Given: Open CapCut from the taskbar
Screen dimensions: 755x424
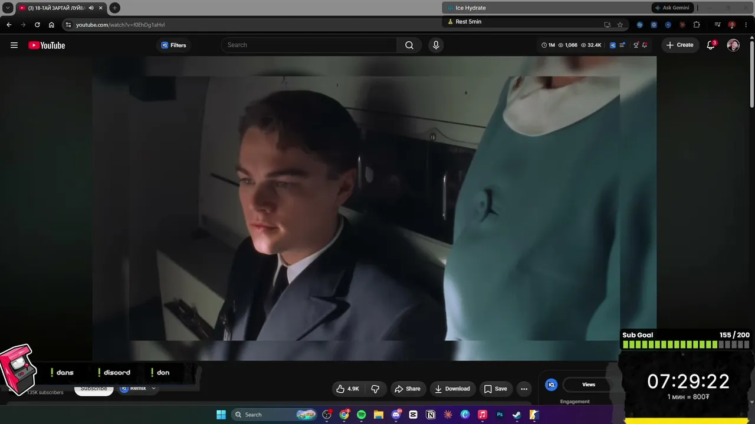Looking at the screenshot, I should [413, 415].
